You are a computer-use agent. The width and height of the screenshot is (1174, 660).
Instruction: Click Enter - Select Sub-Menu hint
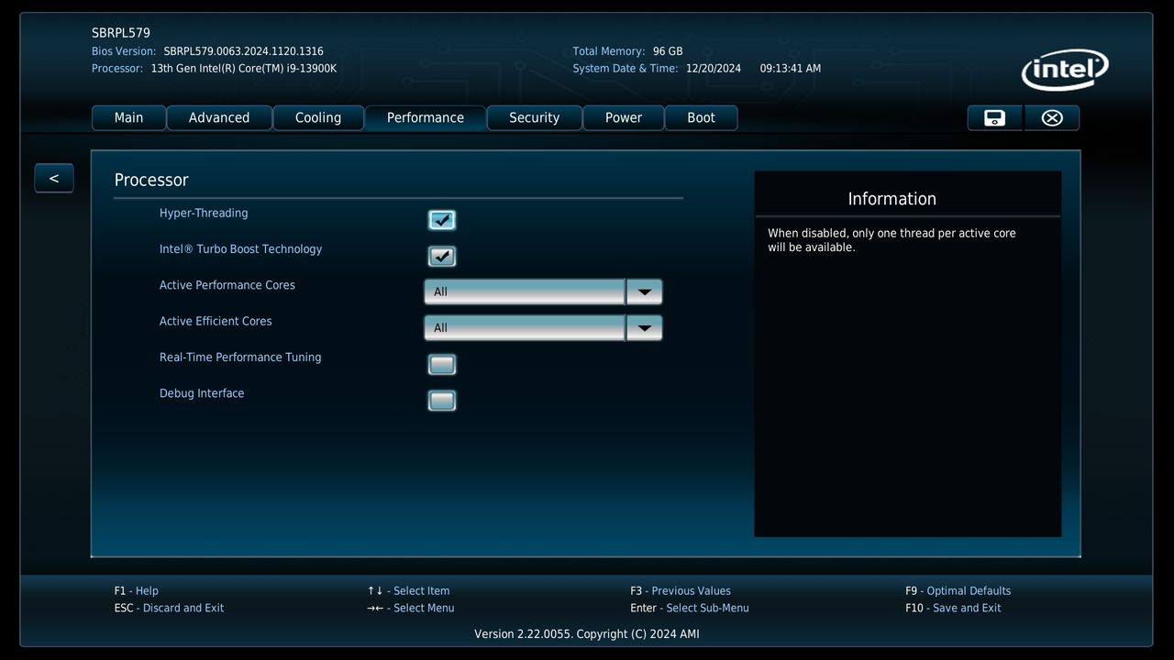[x=690, y=609]
